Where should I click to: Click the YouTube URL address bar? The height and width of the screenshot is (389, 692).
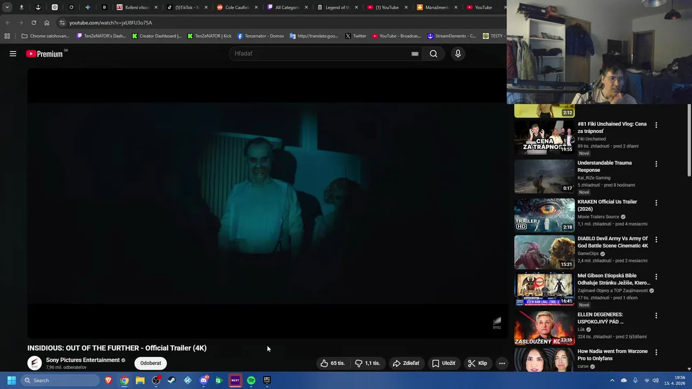pos(281,23)
